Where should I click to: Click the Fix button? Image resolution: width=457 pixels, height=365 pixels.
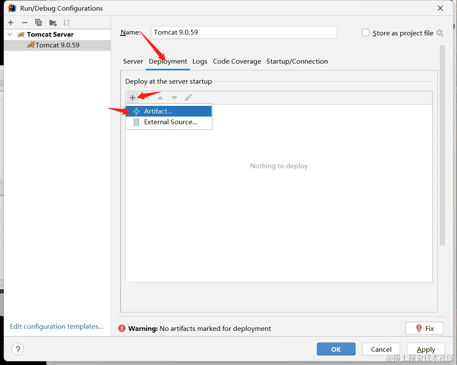425,328
